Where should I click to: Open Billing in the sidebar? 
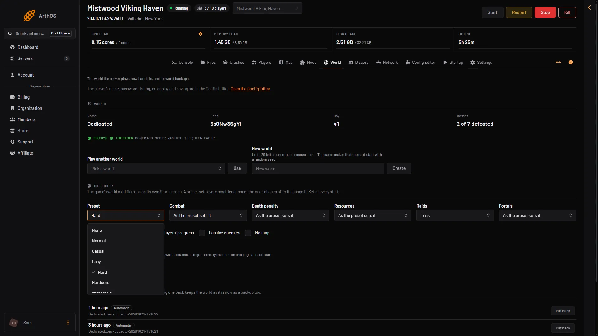(x=40, y=97)
